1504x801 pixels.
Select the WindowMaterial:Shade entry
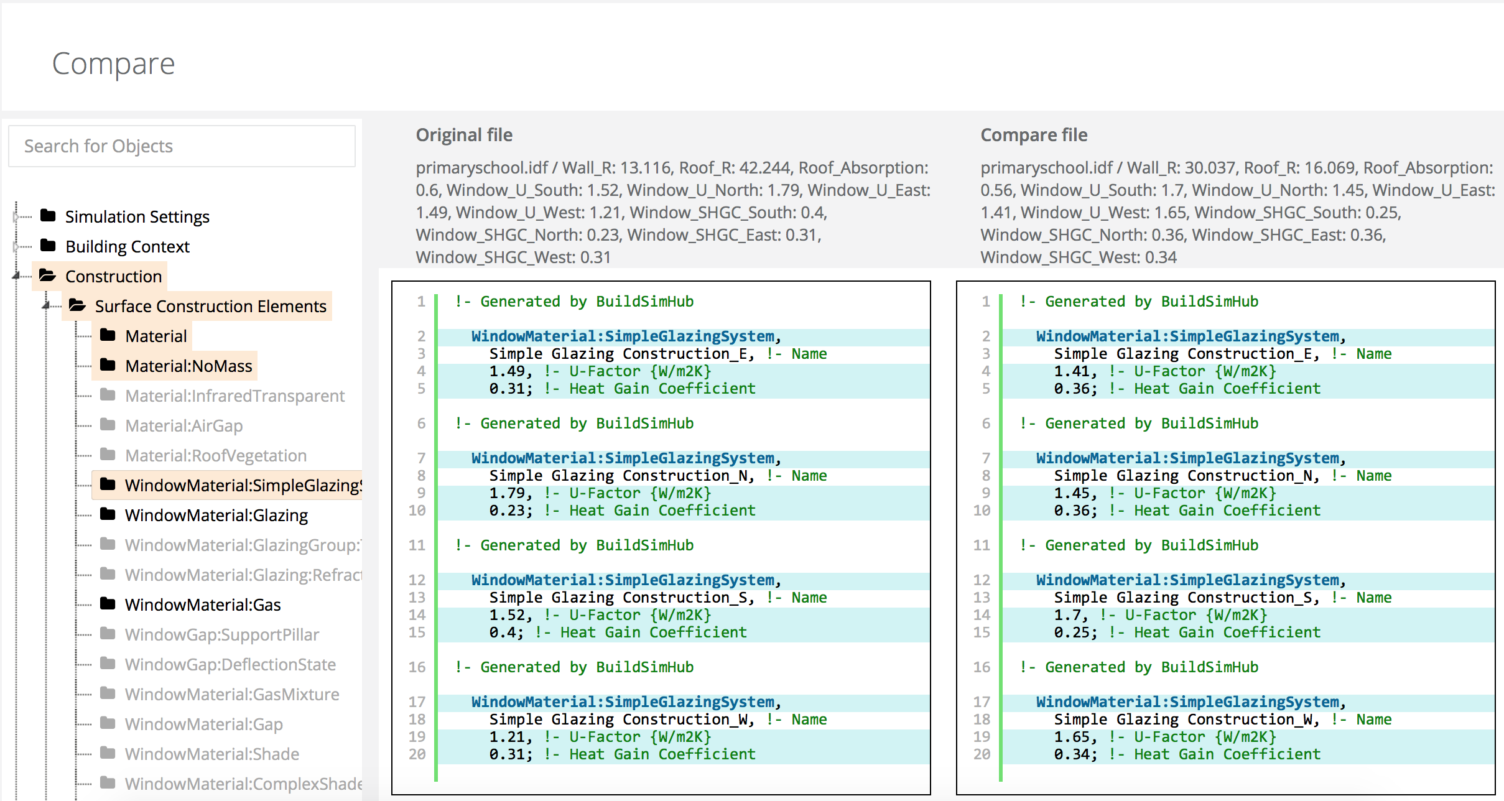(211, 754)
